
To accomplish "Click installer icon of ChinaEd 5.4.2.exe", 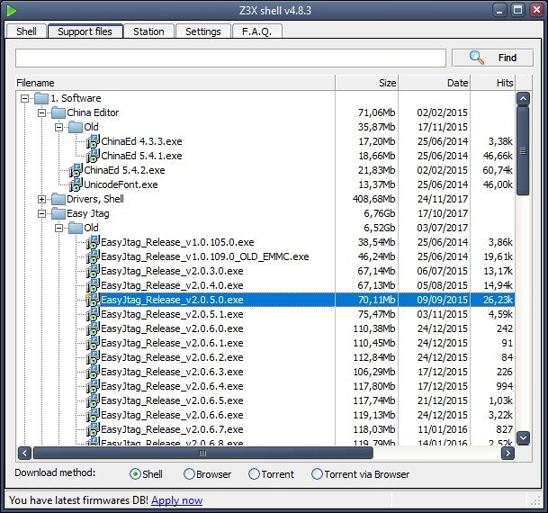I will [x=76, y=170].
